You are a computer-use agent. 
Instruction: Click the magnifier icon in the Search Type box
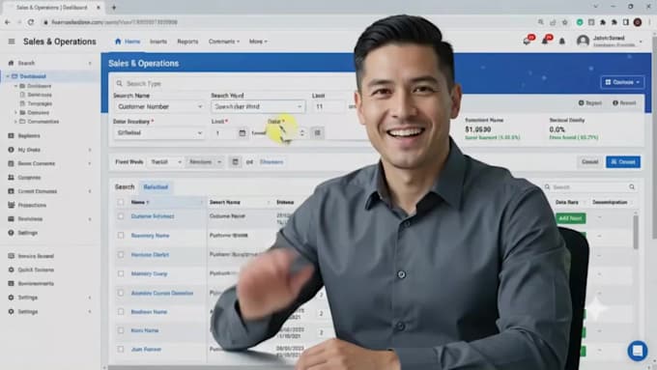click(120, 83)
